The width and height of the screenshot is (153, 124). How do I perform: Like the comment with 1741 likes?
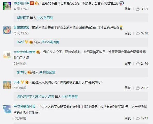pos(138,118)
